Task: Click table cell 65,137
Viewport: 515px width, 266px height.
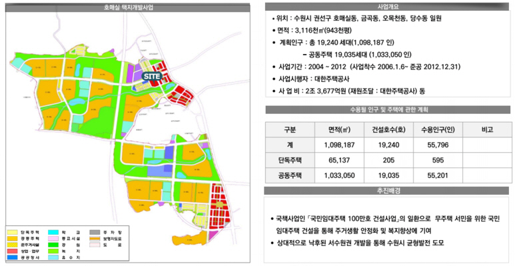Action: (x=339, y=160)
